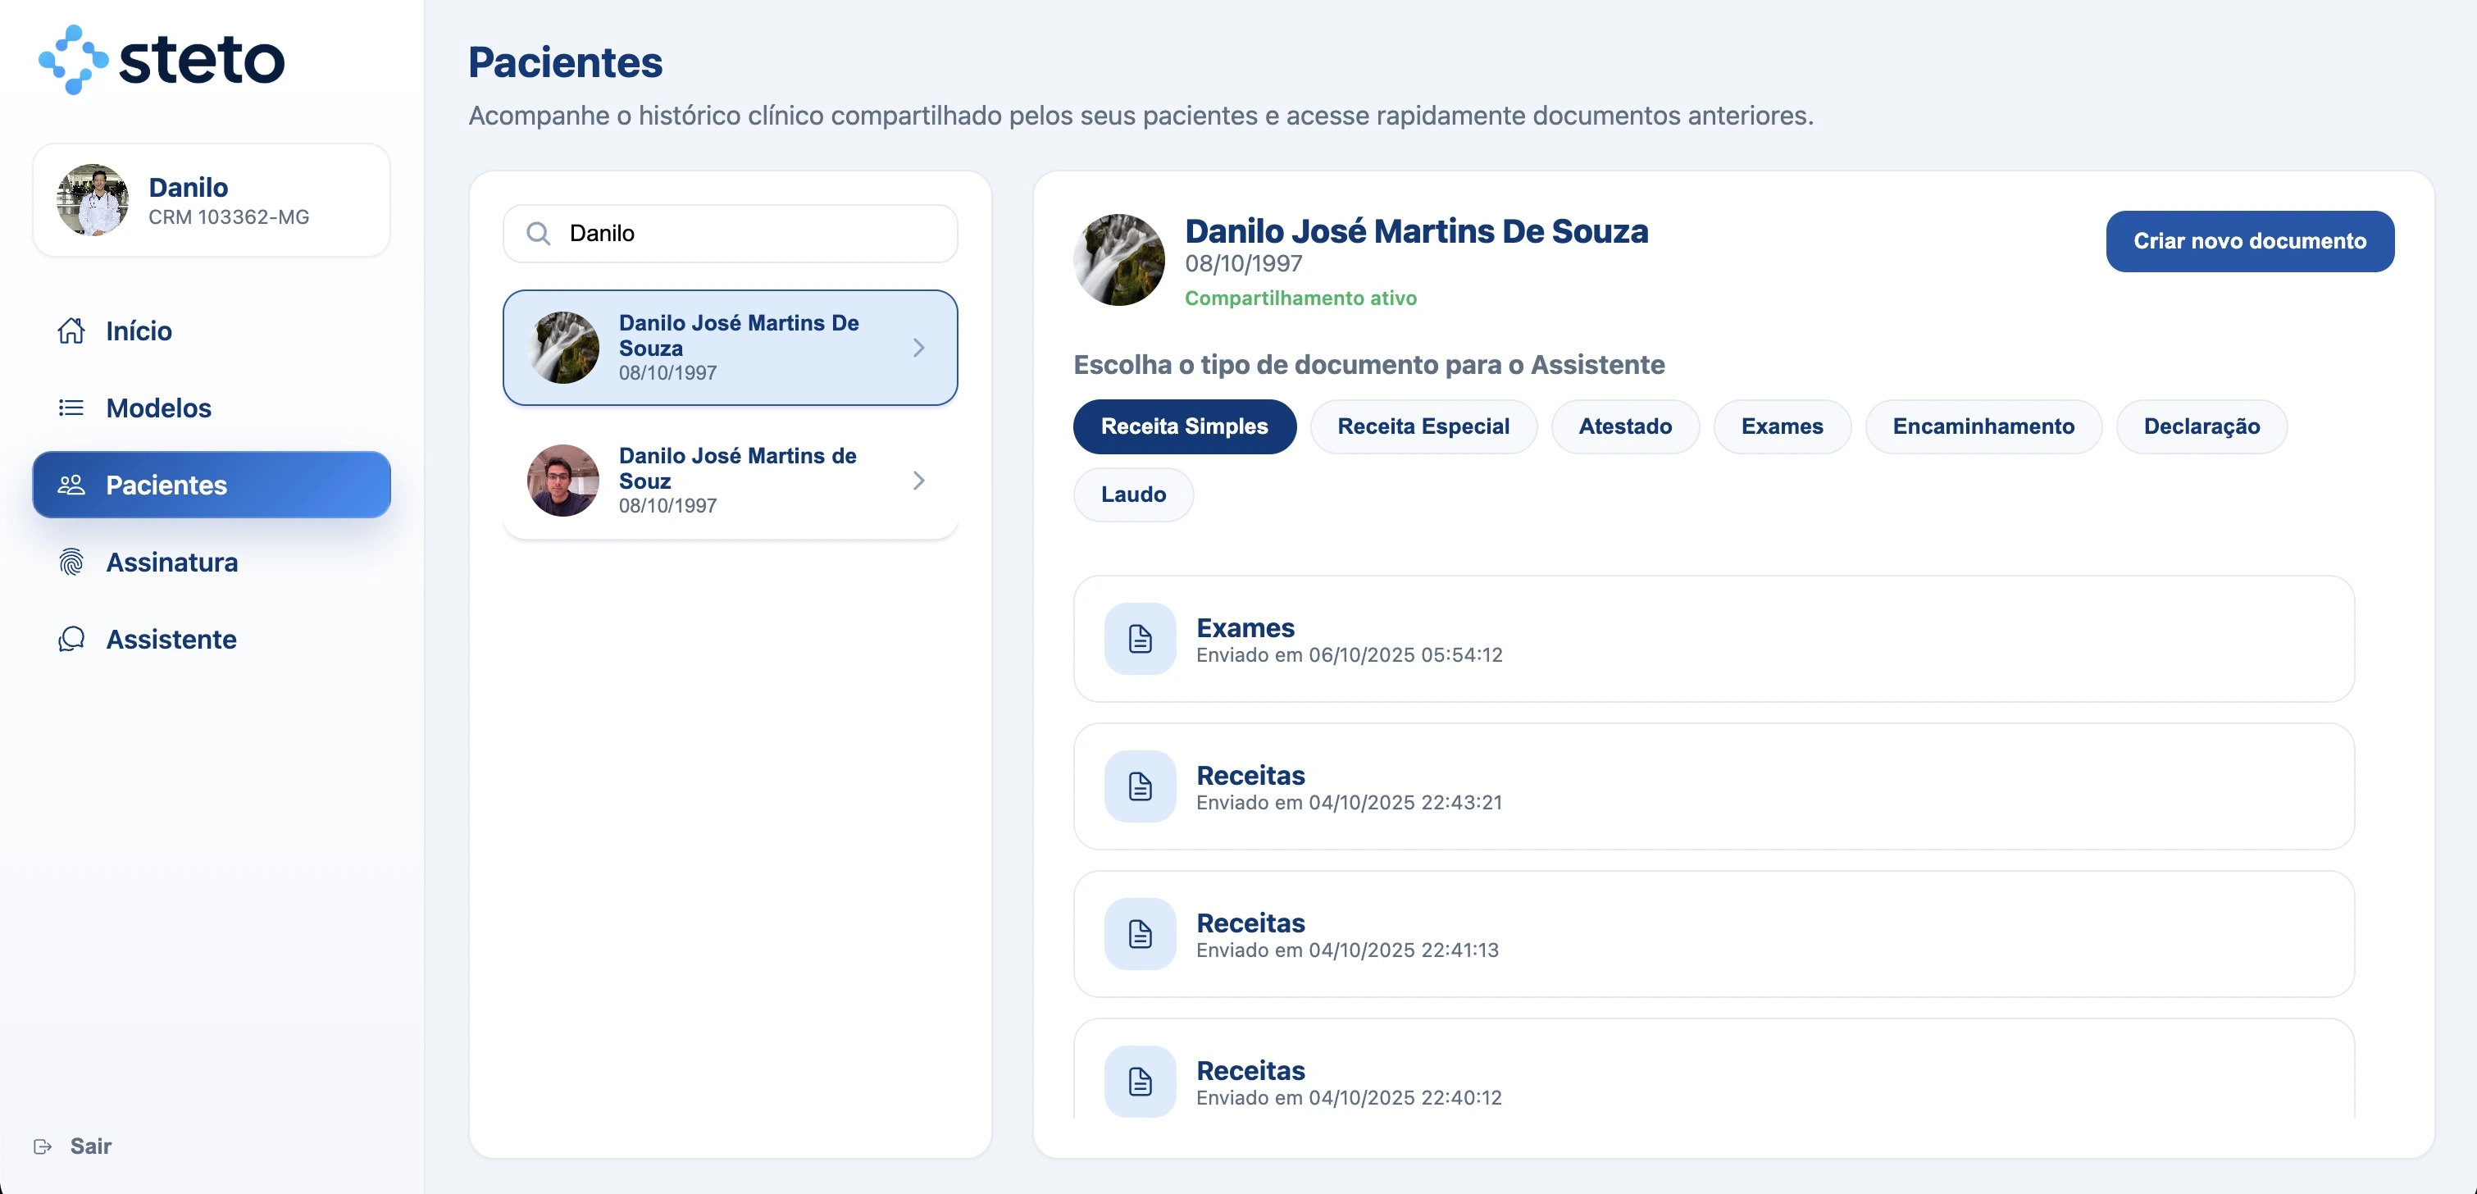This screenshot has width=2477, height=1194.
Task: Select the Receita Simples document type
Action: [x=1184, y=427]
